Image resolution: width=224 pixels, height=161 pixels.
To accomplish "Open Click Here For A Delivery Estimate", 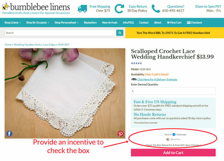I will coord(157,79).
